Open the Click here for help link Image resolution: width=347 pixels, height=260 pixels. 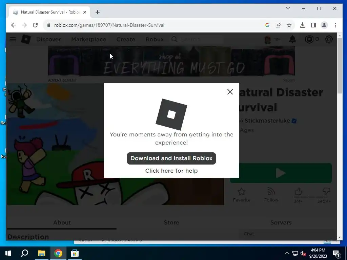click(x=171, y=171)
